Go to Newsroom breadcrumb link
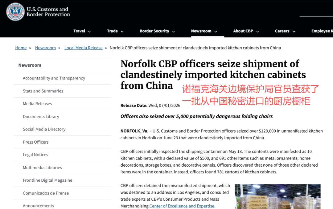This screenshot has width=333, height=209. 45,48
